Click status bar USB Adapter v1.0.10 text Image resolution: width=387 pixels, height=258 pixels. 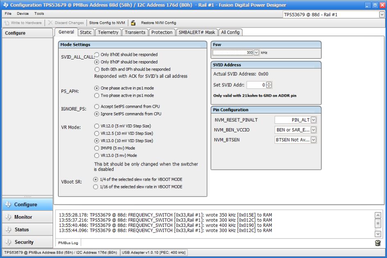pyautogui.click(x=153, y=253)
